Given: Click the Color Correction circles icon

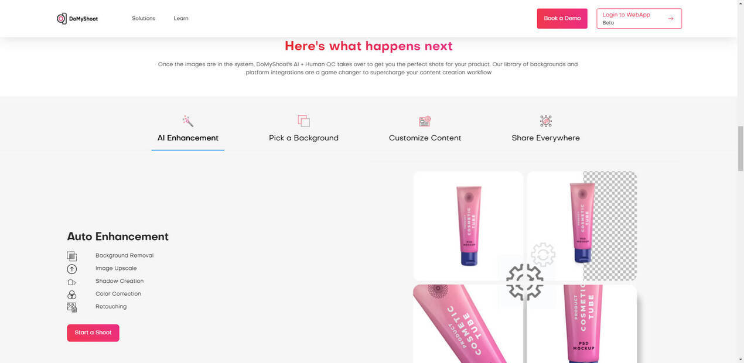Looking at the screenshot, I should pos(71,294).
